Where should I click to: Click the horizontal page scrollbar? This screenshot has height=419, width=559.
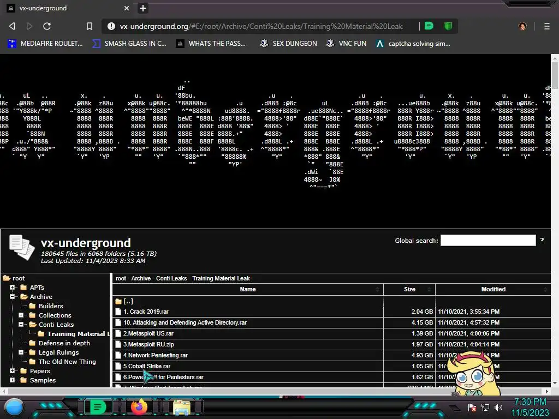pyautogui.click(x=275, y=391)
